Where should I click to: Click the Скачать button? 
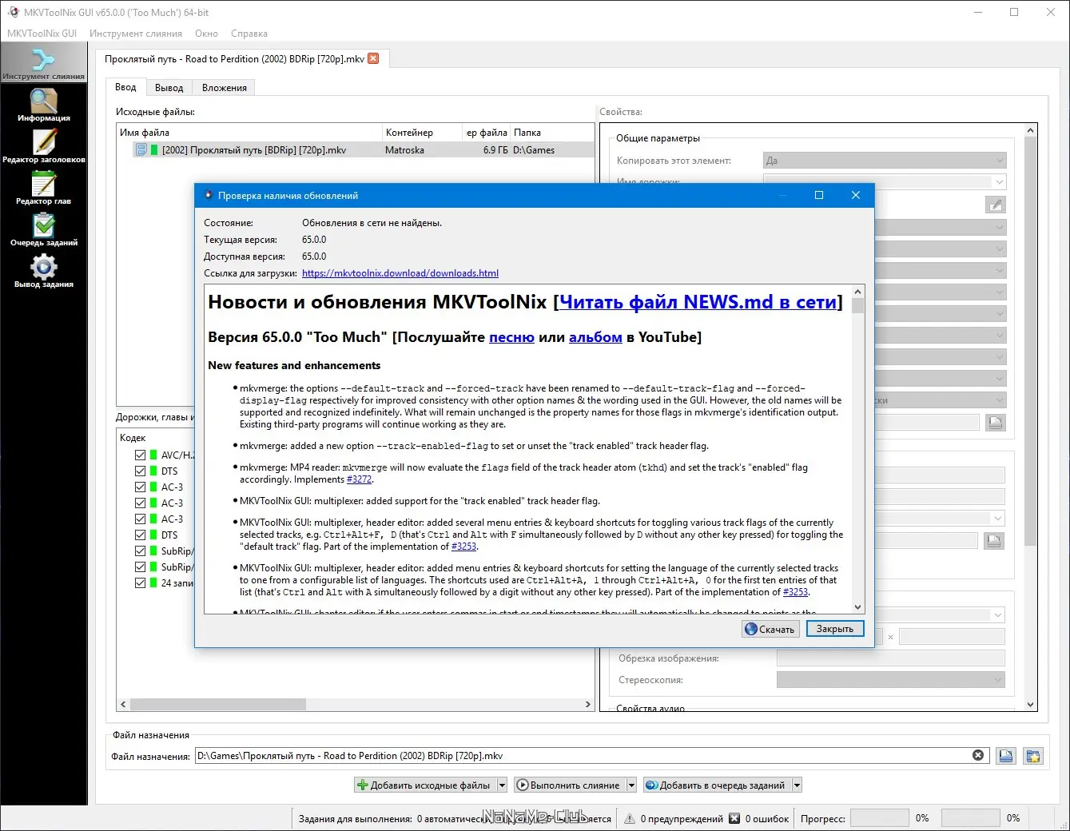771,629
